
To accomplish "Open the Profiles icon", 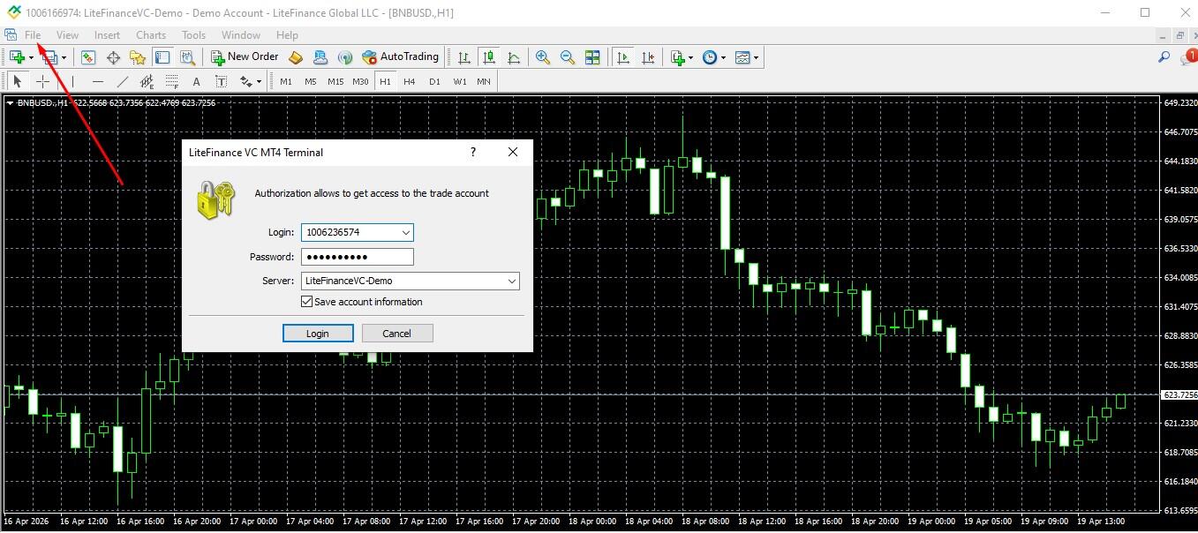I will pos(49,57).
